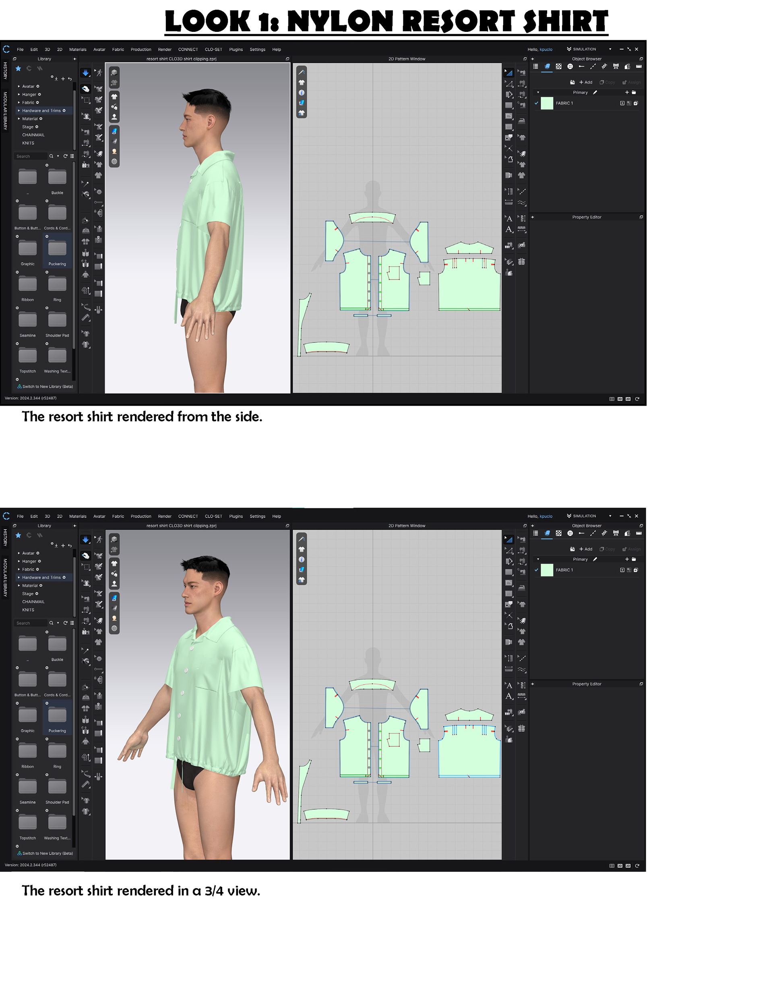The width and height of the screenshot is (773, 1001).
Task: Switch to MODULAR LIBRARY tab in 3/4-view screenshot
Action: [x=5, y=578]
